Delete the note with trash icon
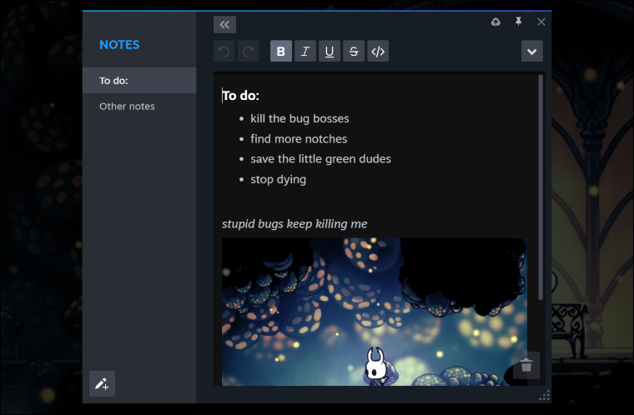 (x=526, y=365)
